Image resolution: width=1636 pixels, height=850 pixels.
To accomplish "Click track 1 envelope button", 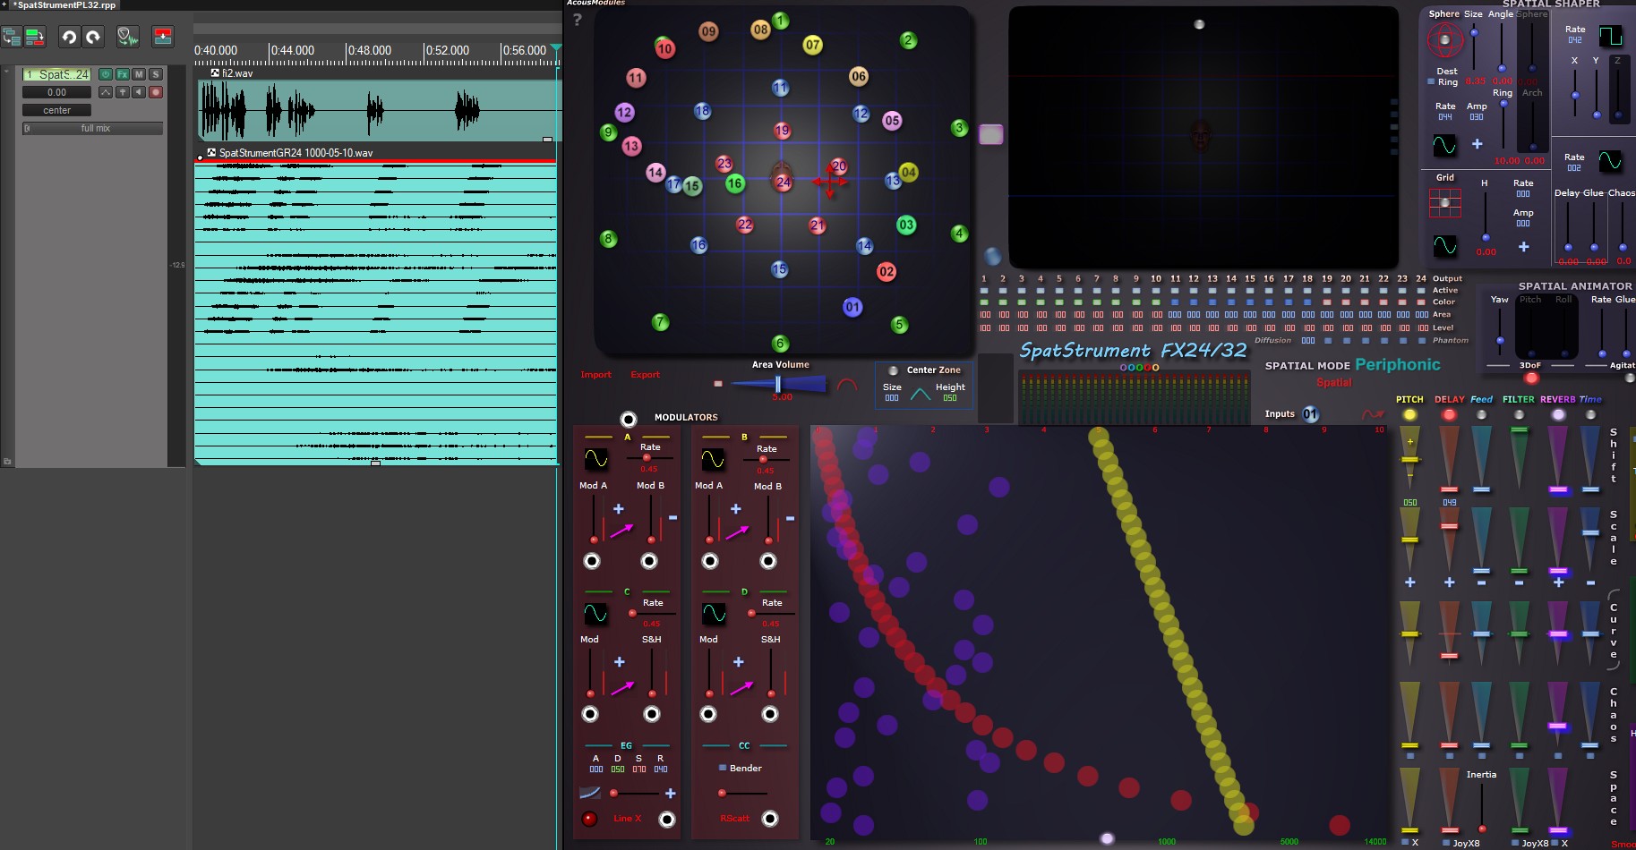I will 105,92.
